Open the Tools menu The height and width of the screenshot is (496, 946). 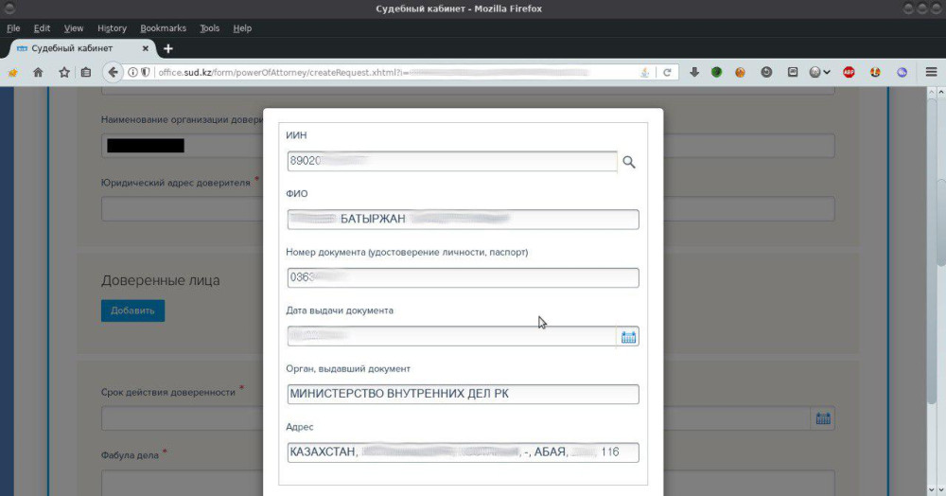click(x=210, y=28)
